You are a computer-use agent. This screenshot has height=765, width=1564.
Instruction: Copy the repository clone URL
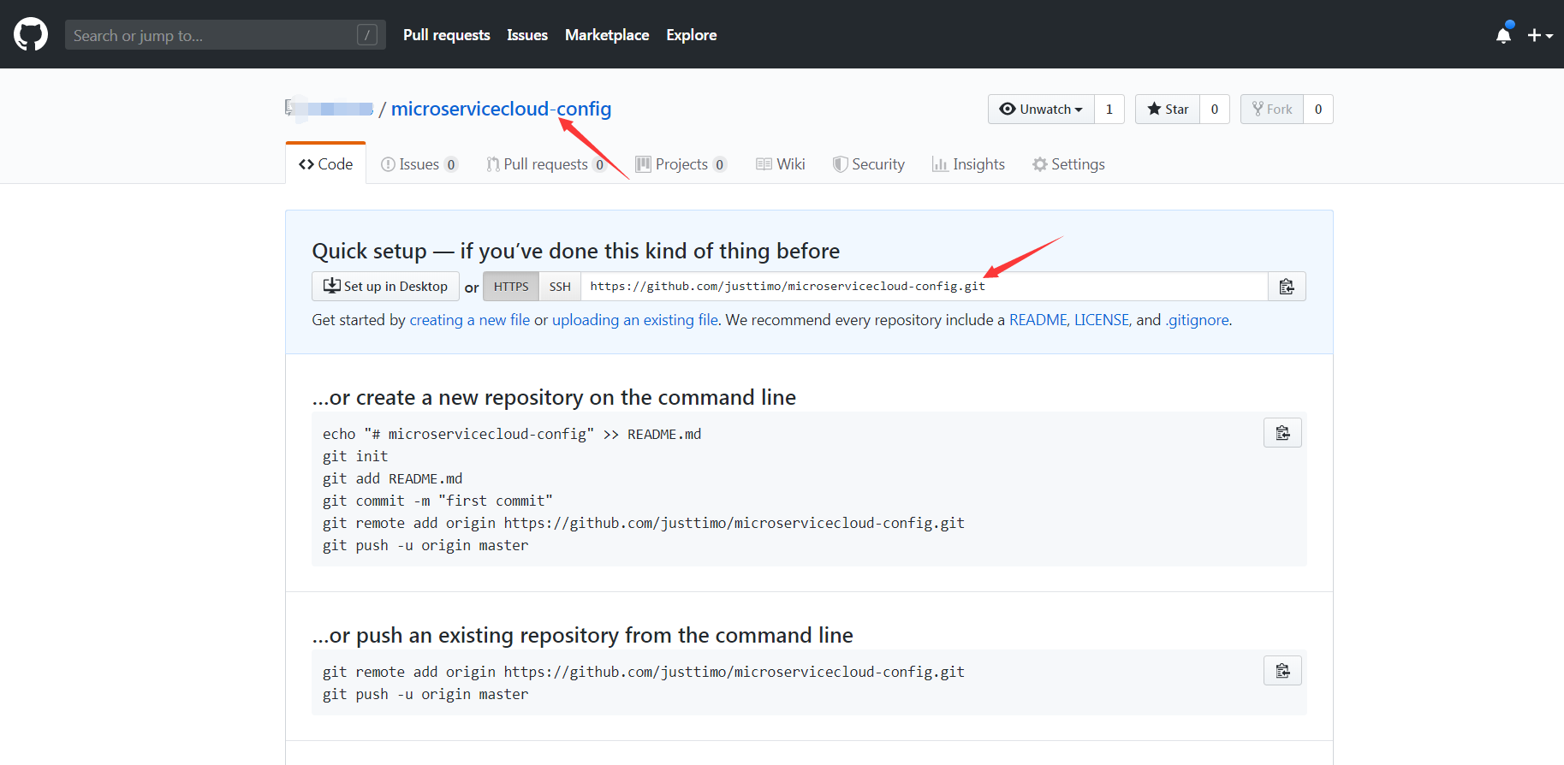coord(1286,287)
